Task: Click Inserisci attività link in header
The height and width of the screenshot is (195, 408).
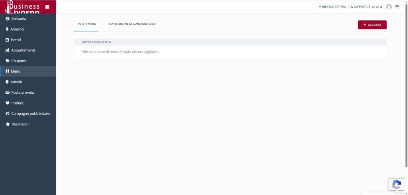Action: pos(332,7)
